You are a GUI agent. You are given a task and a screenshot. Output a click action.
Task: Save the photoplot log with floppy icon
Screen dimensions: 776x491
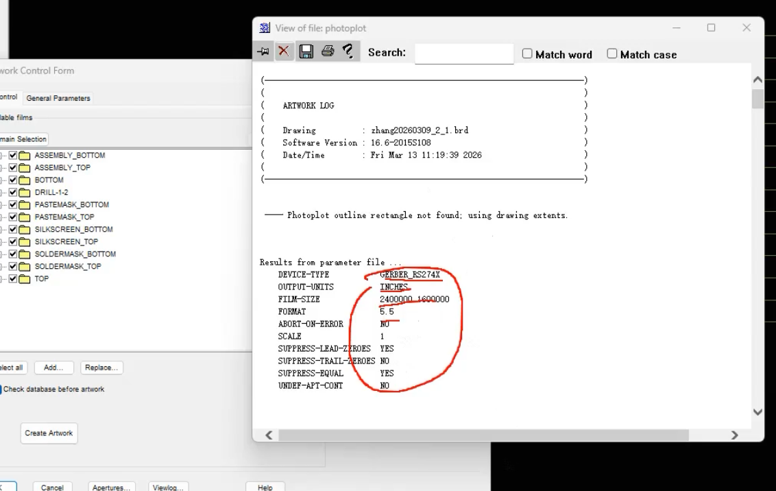pos(306,51)
